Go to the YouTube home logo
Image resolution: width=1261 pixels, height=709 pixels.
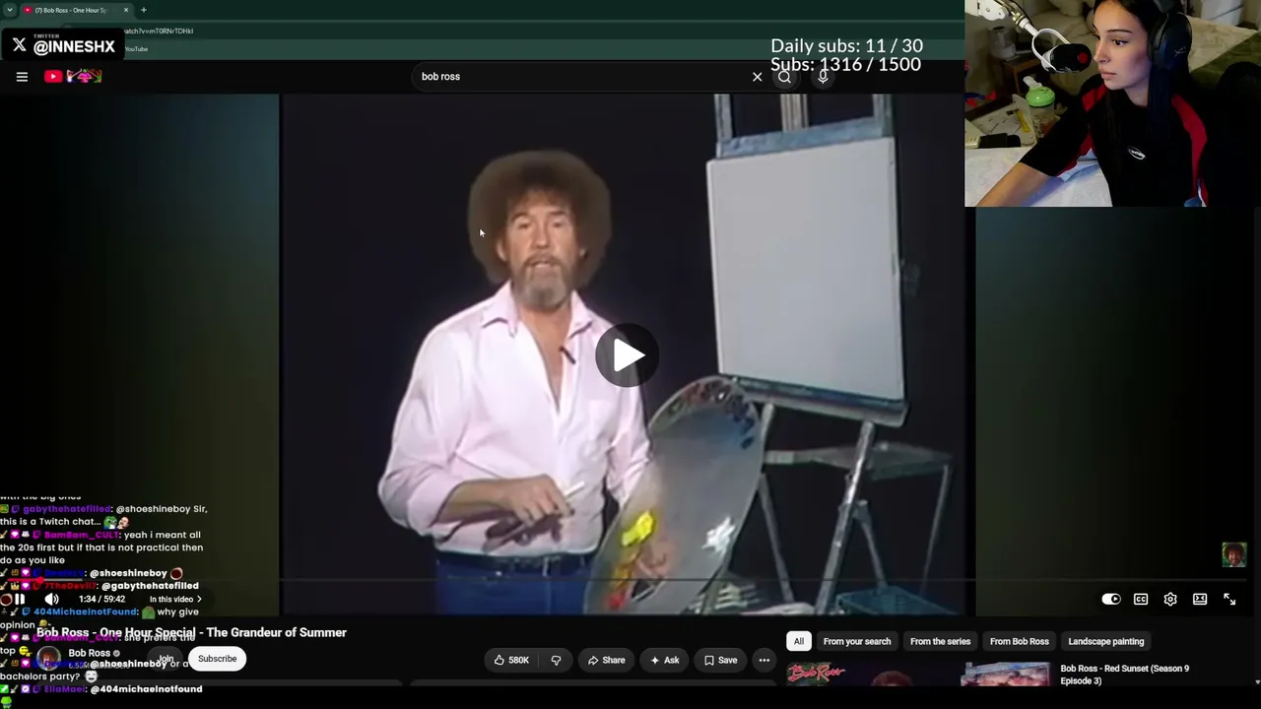click(74, 76)
